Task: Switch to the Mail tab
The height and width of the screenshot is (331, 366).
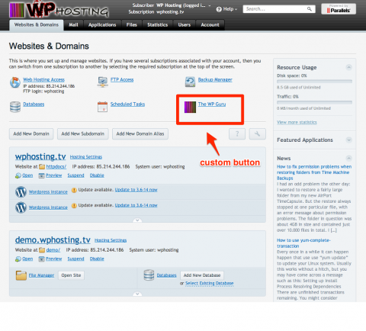Action: [73, 25]
